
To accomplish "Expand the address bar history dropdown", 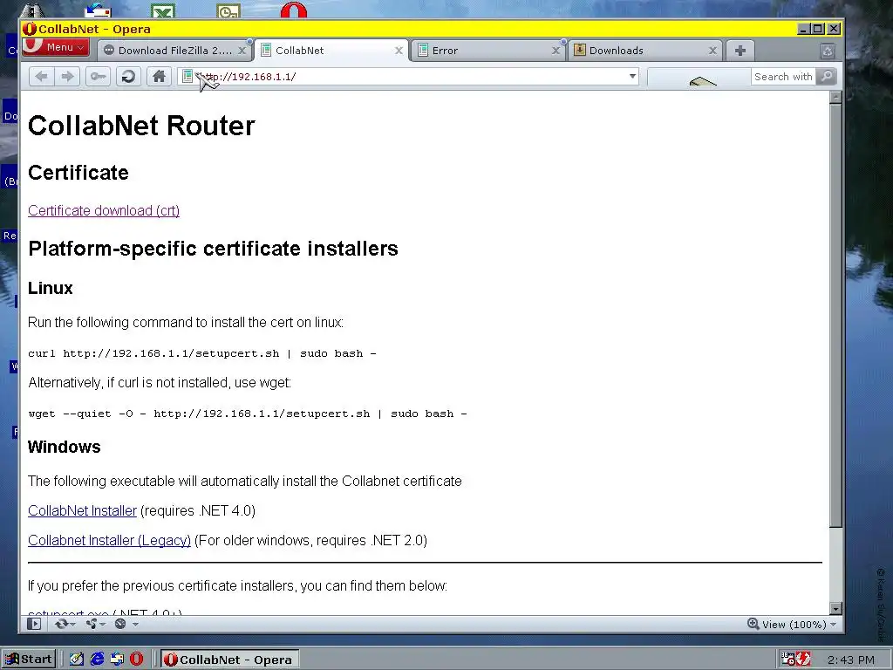I will [x=632, y=77].
